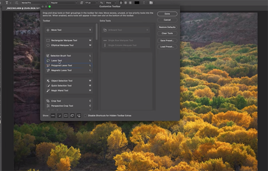Select the Move Tool icon in toolbar list

(48, 30)
